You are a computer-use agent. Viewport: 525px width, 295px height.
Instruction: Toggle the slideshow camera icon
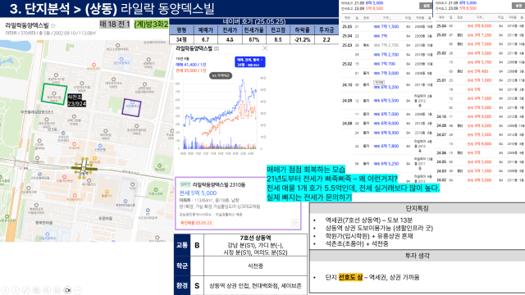67,290
